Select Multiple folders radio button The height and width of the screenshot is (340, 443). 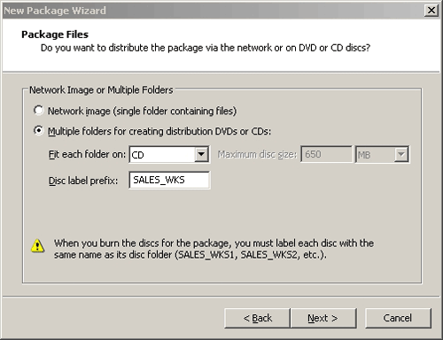pos(38,130)
